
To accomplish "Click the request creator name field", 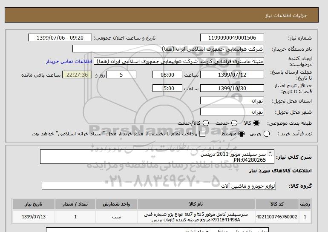I will pos(179,61).
